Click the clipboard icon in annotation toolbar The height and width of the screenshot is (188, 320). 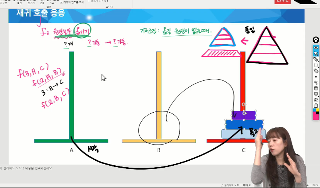(316, 105)
